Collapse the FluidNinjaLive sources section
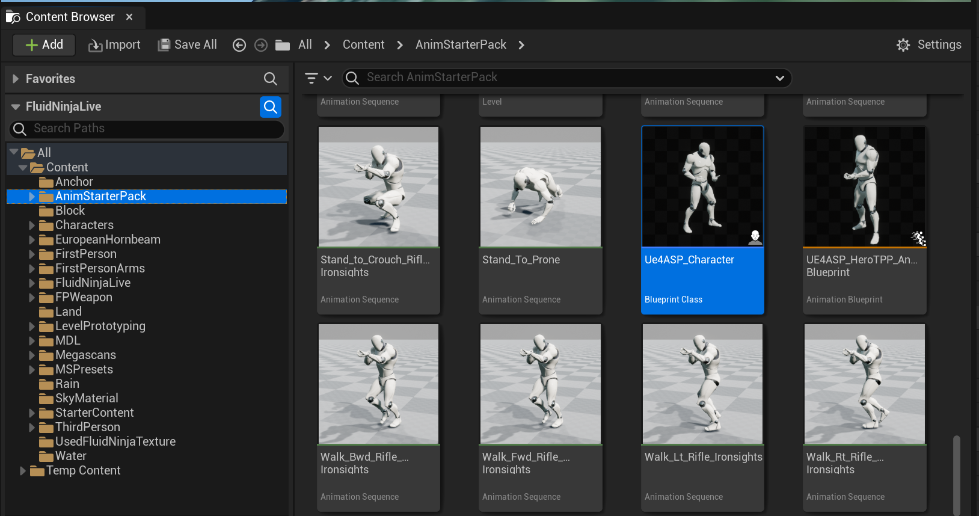The height and width of the screenshot is (516, 979). click(16, 107)
